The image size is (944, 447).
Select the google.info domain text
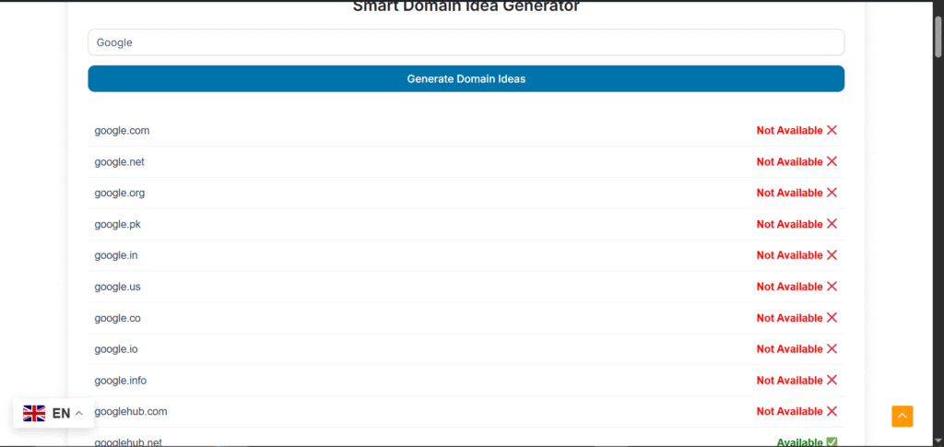pyautogui.click(x=121, y=381)
